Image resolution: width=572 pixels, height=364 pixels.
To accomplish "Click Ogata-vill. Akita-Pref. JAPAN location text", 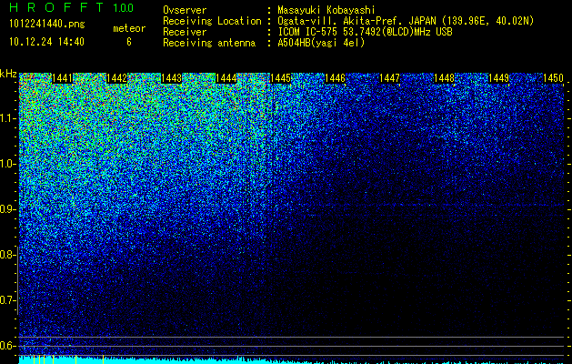I will point(406,22).
